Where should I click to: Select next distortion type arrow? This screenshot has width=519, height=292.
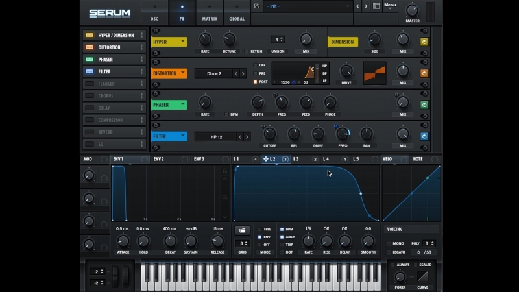click(x=243, y=73)
